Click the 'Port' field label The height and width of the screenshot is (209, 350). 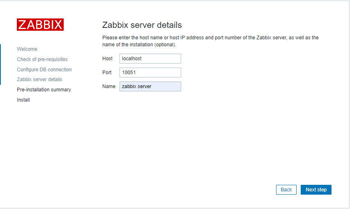pos(107,73)
